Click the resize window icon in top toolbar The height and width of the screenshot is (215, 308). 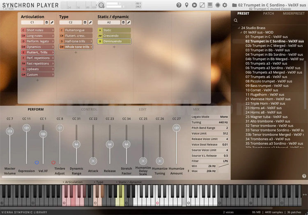click(x=202, y=5)
